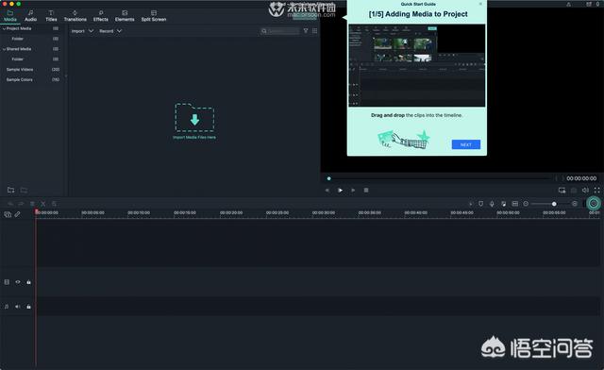Select Folder under Shared Media
This screenshot has height=370, width=604.
point(18,59)
